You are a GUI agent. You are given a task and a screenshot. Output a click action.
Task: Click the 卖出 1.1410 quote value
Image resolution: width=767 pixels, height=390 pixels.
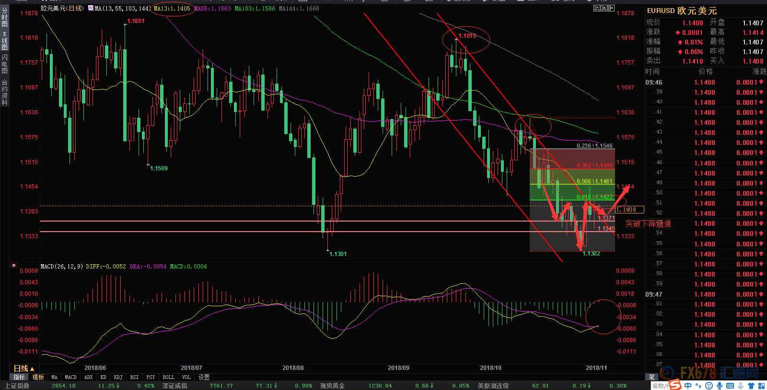pos(692,61)
